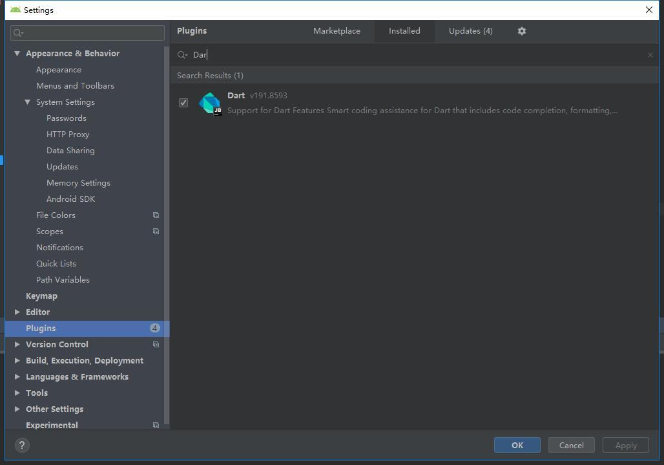The image size is (664, 465).
Task: Collapse the Appearance & Behavior section
Action: coord(17,54)
